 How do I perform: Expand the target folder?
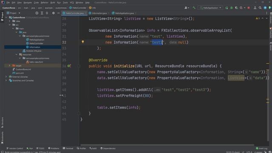click(9, 65)
